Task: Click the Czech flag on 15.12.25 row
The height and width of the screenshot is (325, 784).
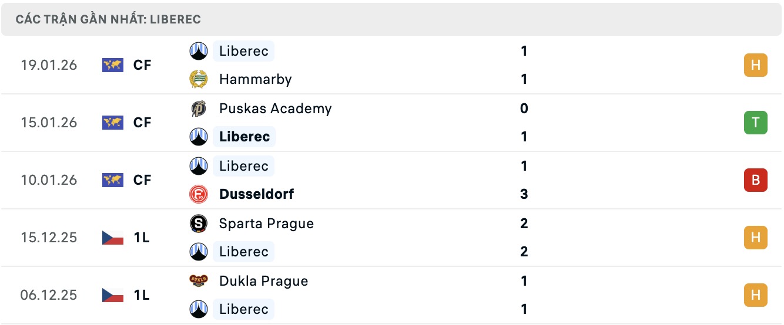Action: [x=113, y=238]
